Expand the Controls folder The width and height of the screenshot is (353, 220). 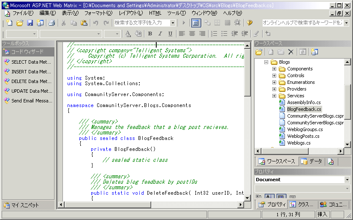click(274, 76)
